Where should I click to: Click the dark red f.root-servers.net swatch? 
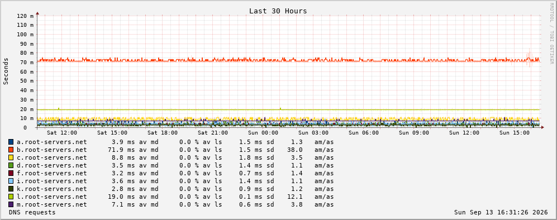pos(11,173)
